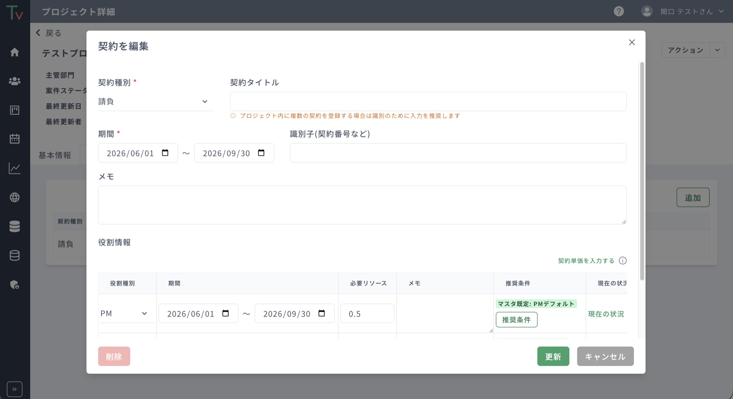Select the 基本情報 tab
This screenshot has width=733, height=399.
tap(55, 155)
